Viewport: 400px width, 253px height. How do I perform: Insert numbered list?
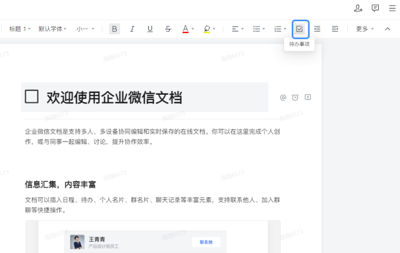[x=278, y=29]
